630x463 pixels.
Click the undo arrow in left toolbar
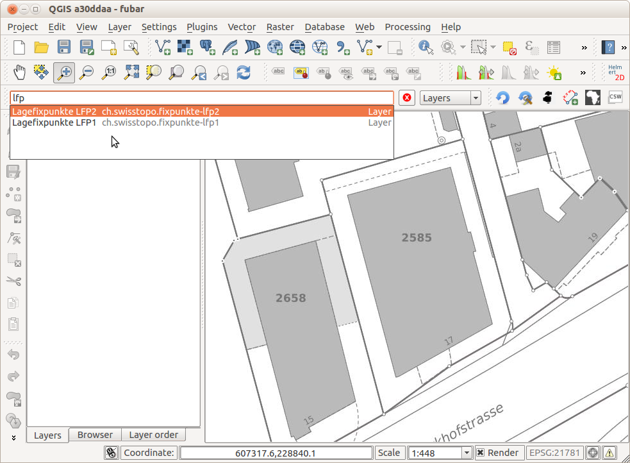13,355
